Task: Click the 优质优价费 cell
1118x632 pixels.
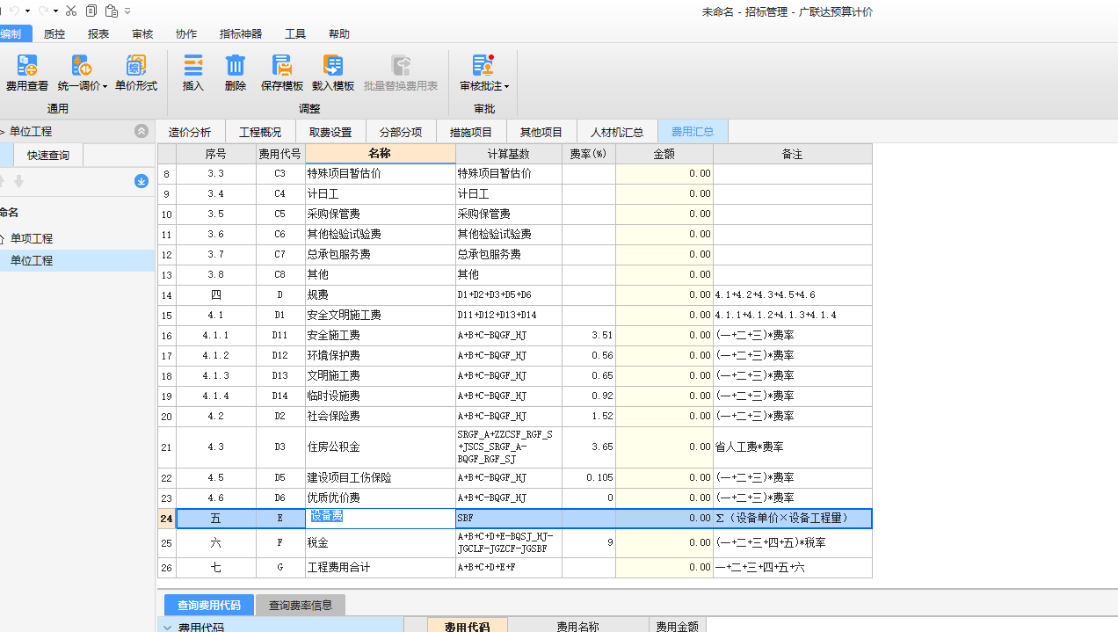Action: [x=380, y=498]
